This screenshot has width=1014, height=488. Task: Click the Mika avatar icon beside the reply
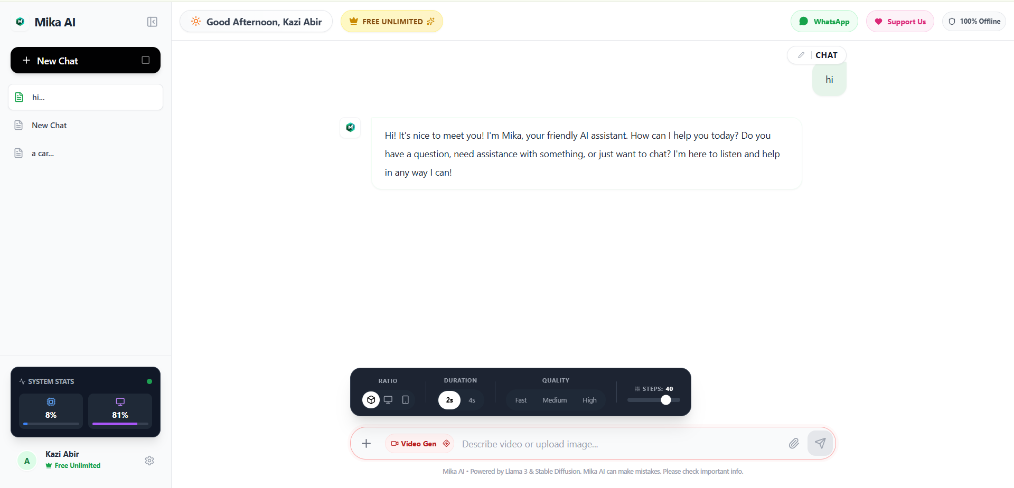tap(350, 127)
